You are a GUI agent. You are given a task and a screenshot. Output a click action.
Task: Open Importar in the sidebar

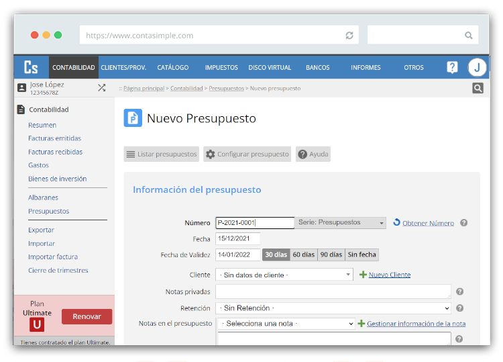pyautogui.click(x=42, y=244)
